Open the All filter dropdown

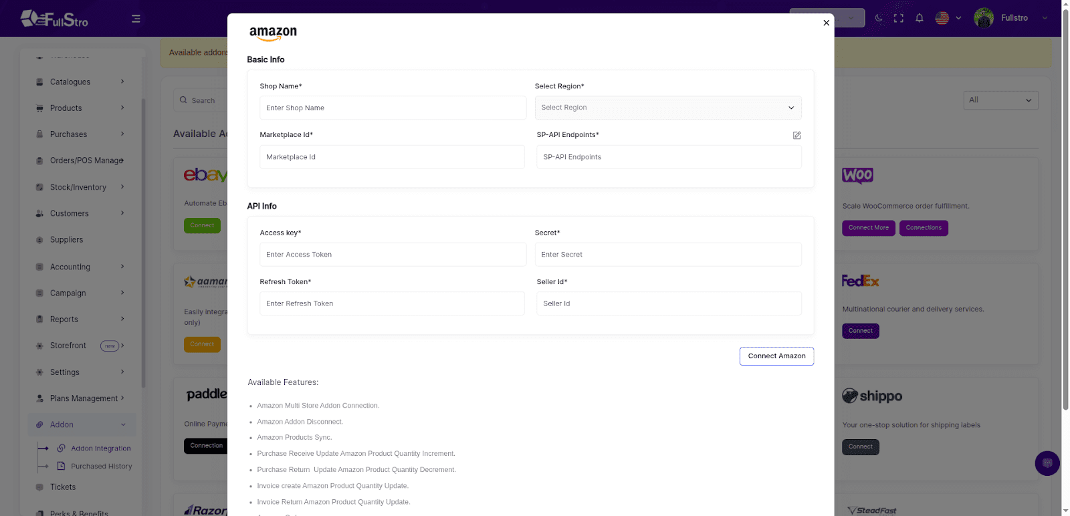pos(1000,100)
